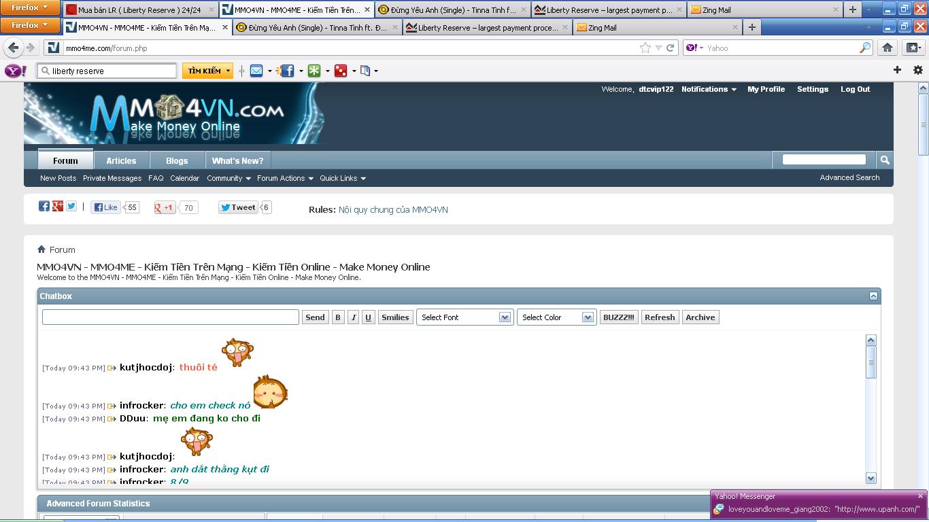Click the site identity icon in the address bar
Image resolution: width=929 pixels, height=522 pixels.
(52, 48)
